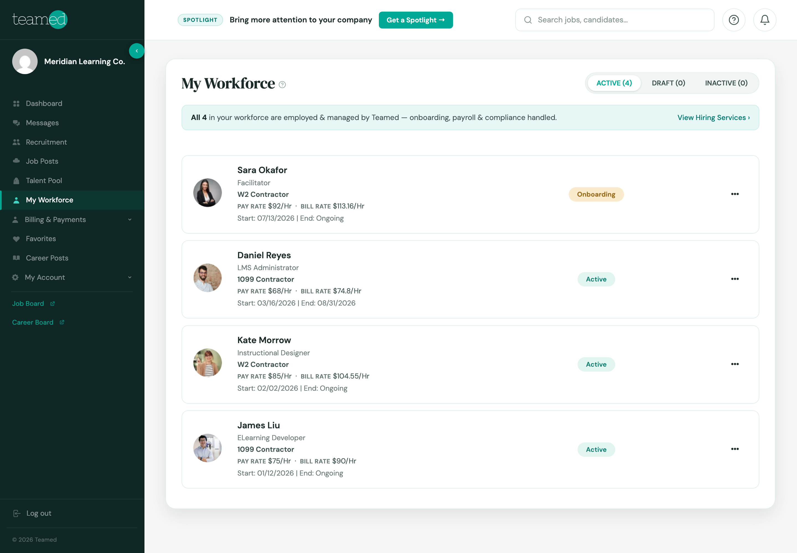
Task: Open Job Posts in the sidebar
Action: pos(72,161)
